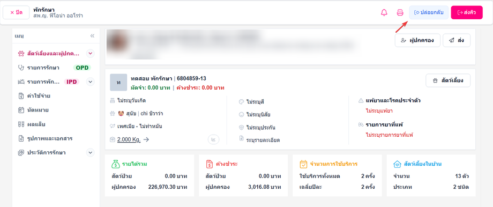Click the ปล่อยกลับ button
This screenshot has width=493, height=207.
429,12
